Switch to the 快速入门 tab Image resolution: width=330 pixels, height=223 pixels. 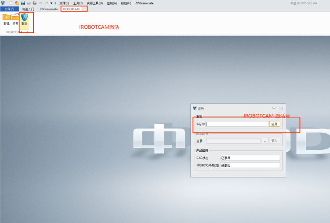point(28,9)
